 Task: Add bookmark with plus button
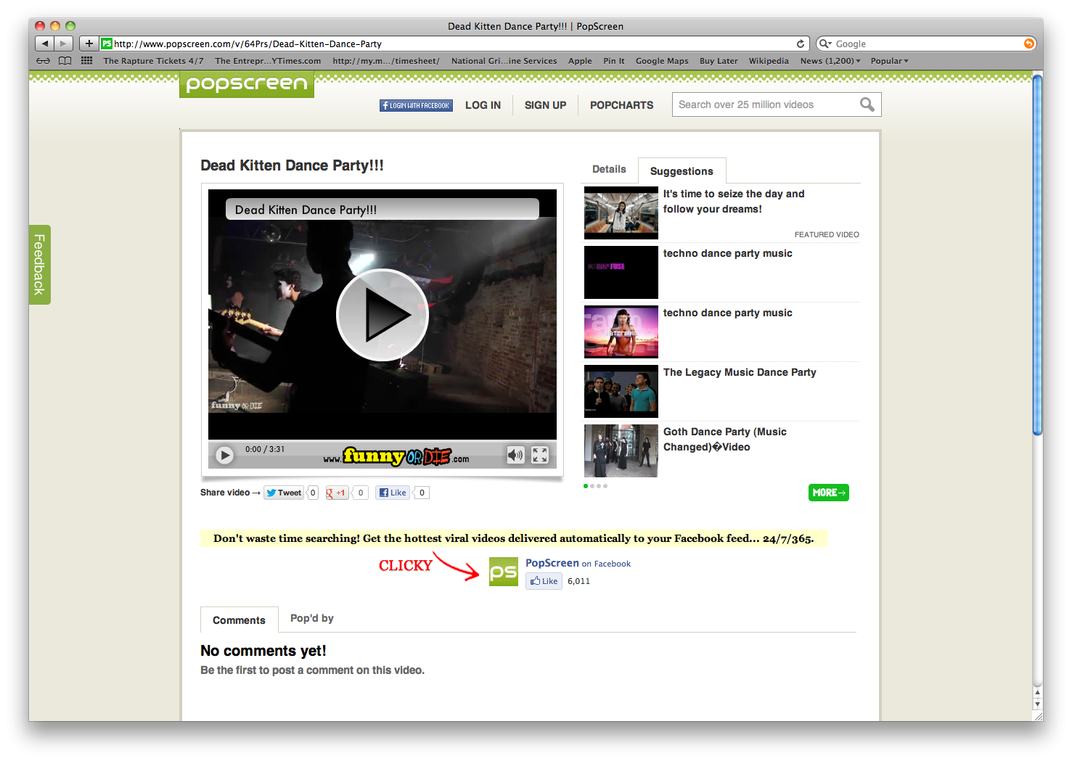pyautogui.click(x=89, y=44)
